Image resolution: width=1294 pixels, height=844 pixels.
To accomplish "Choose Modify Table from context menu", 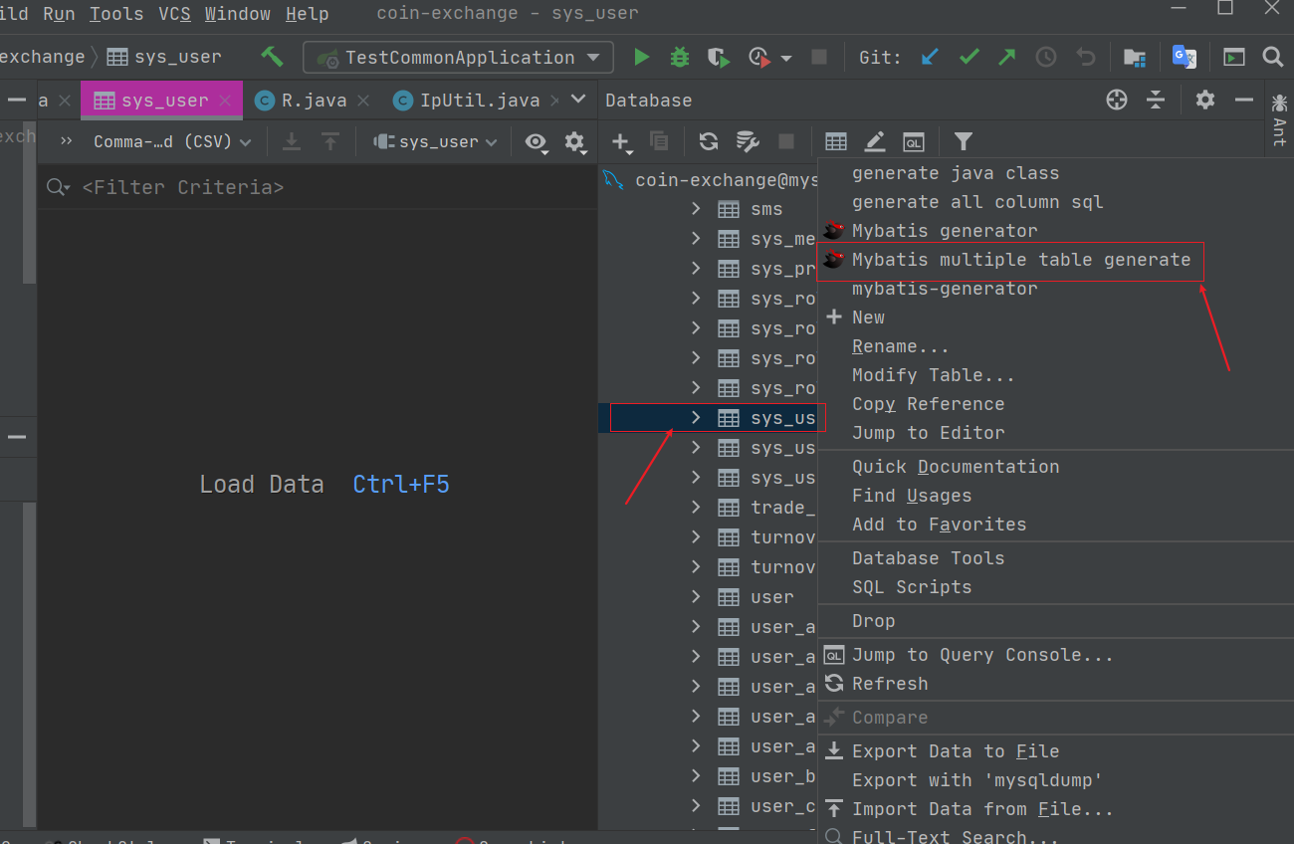I will pyautogui.click(x=933, y=375).
